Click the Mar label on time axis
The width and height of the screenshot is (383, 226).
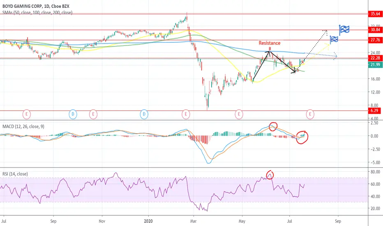coord(193,221)
